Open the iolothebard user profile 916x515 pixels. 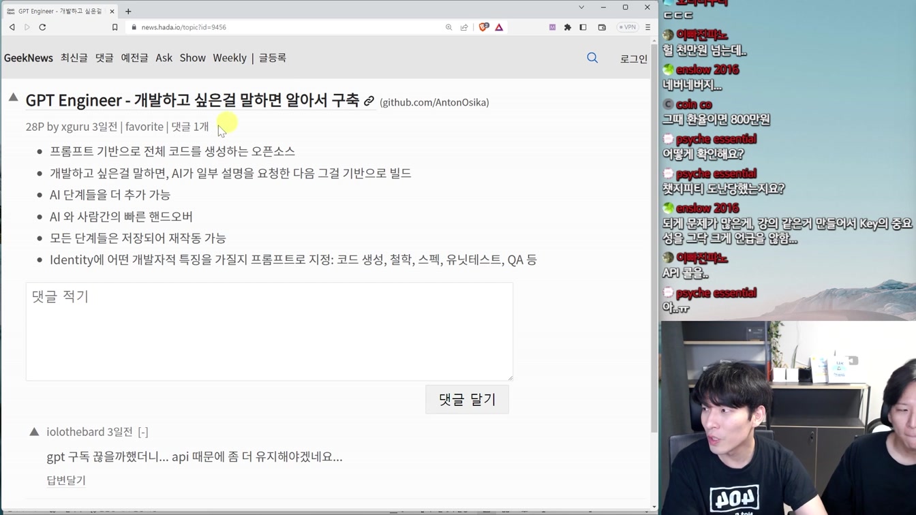coord(75,432)
